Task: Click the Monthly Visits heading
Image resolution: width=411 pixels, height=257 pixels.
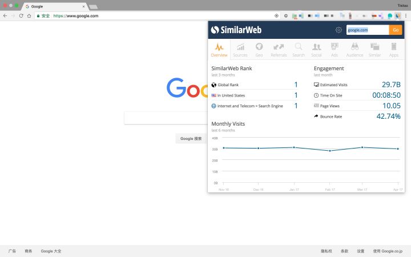Action: tap(228, 124)
